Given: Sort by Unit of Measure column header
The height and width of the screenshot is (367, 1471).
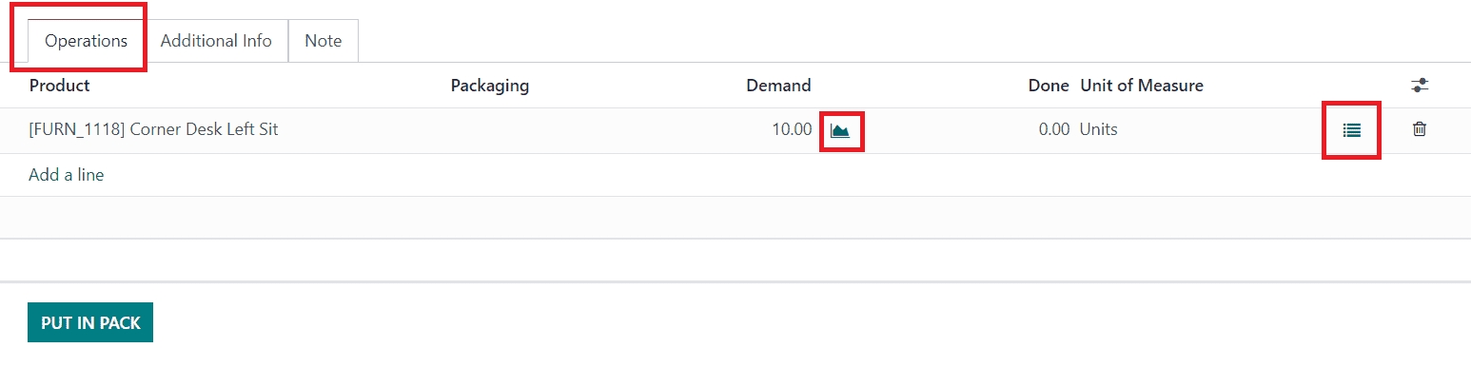Looking at the screenshot, I should pyautogui.click(x=1142, y=86).
